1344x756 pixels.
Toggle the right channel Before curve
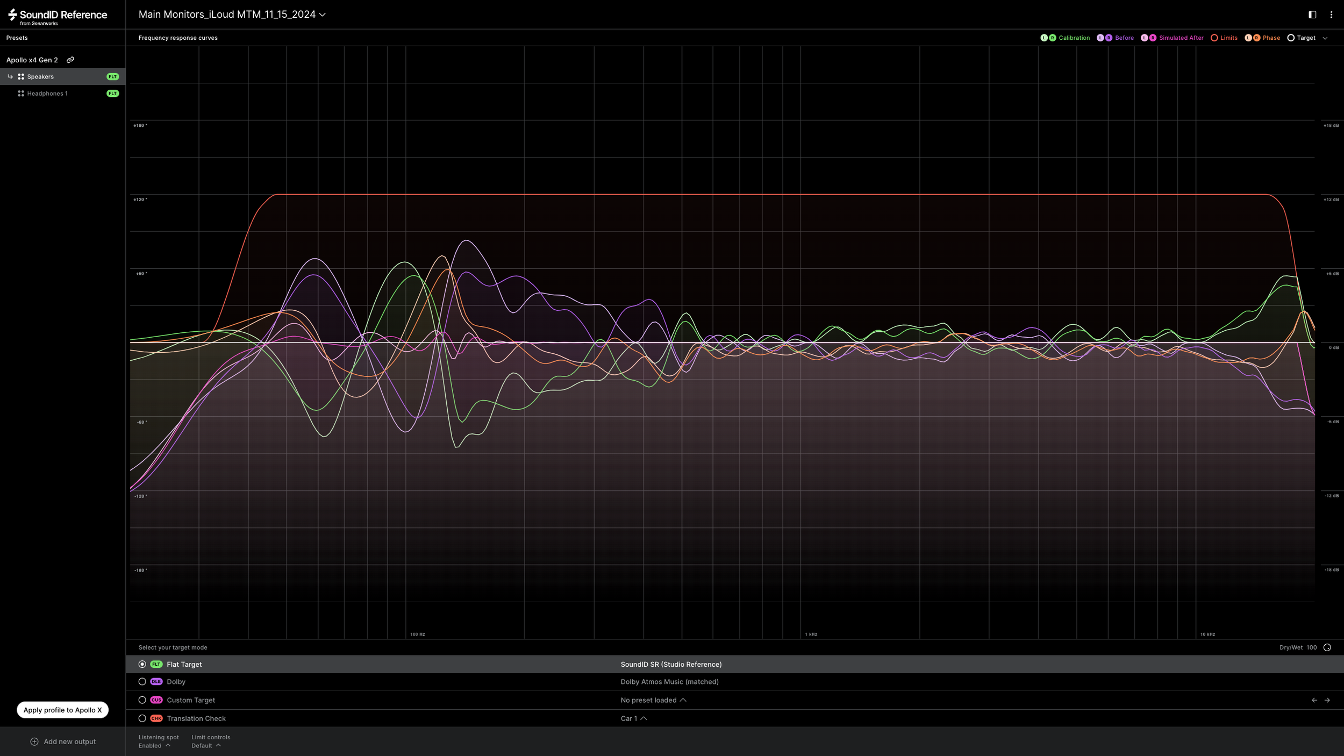pos(1109,38)
